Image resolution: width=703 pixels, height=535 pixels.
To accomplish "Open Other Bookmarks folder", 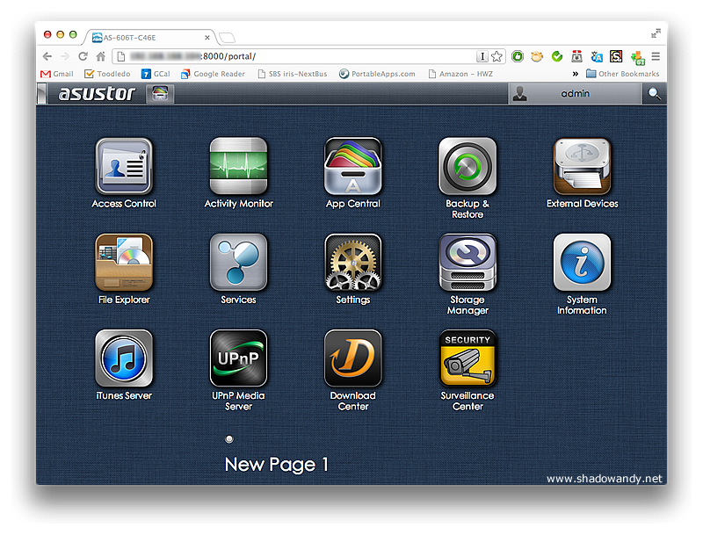I will coord(623,74).
